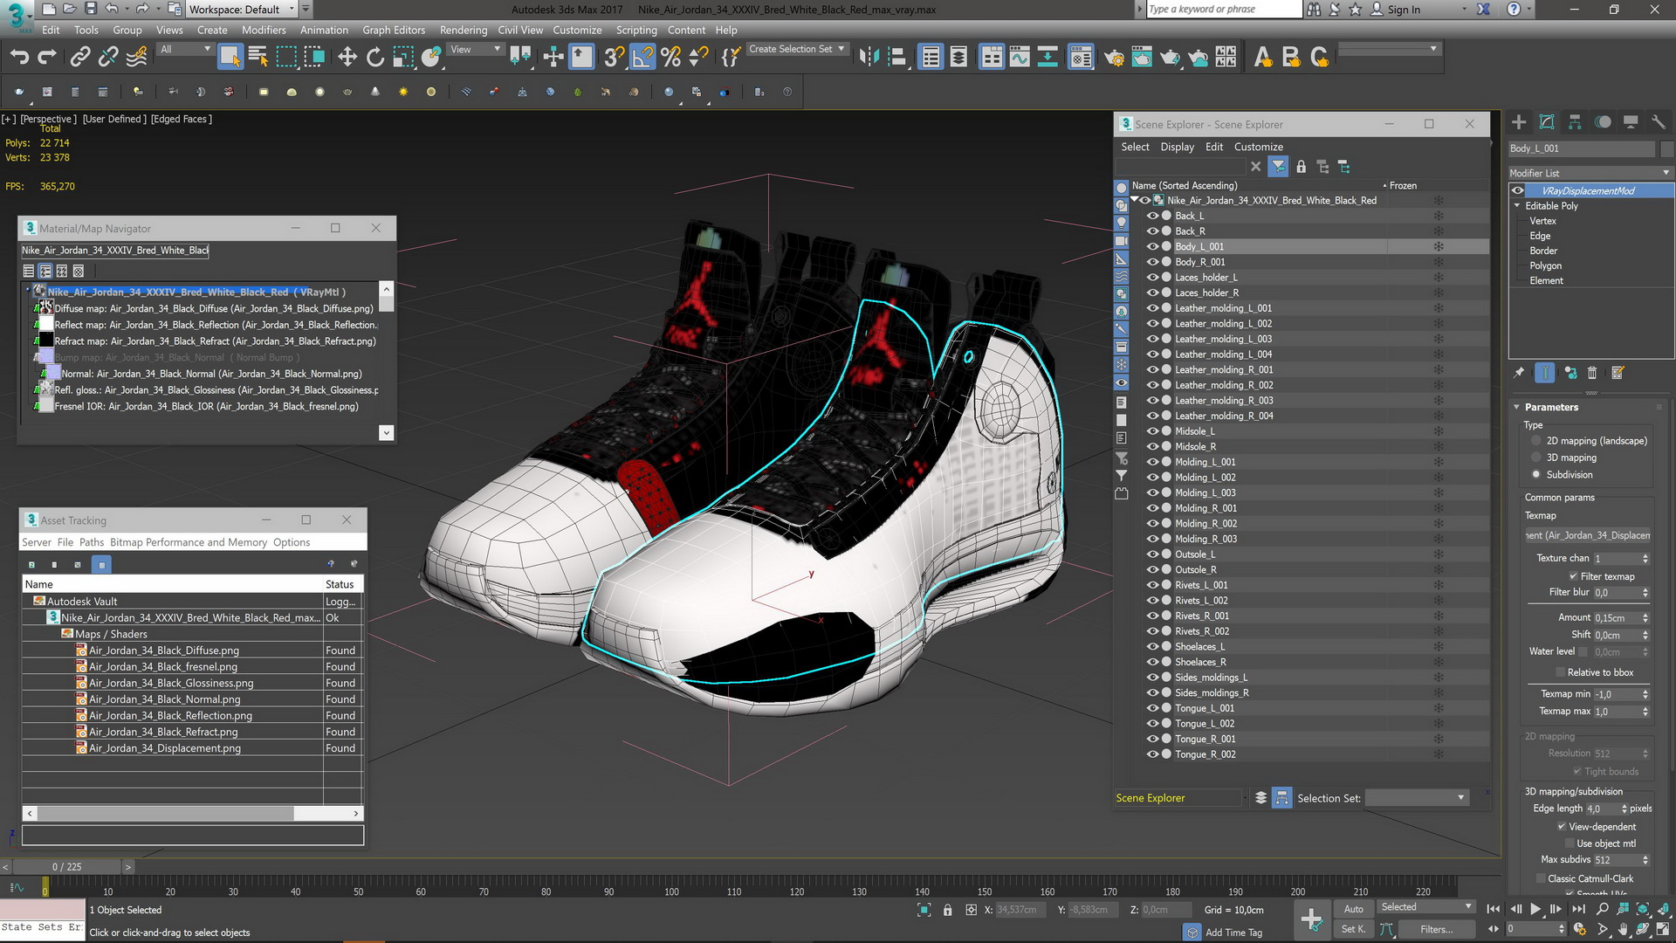The height and width of the screenshot is (943, 1676).
Task: Open the Create Selection Set dropdown
Action: (797, 49)
